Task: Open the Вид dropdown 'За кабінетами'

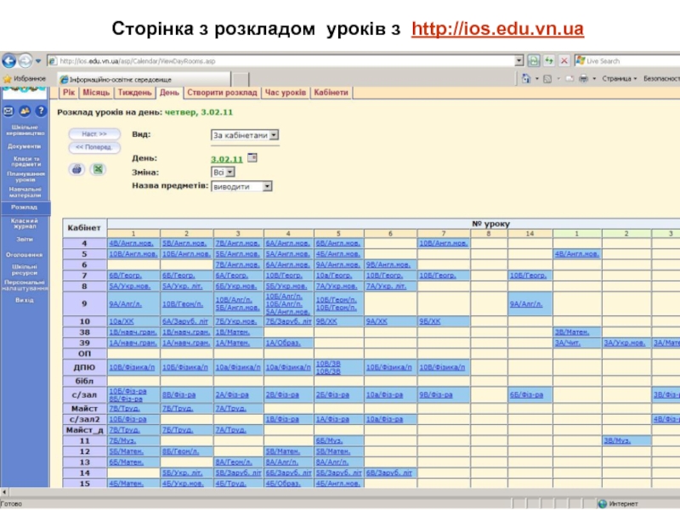Action: (245, 135)
